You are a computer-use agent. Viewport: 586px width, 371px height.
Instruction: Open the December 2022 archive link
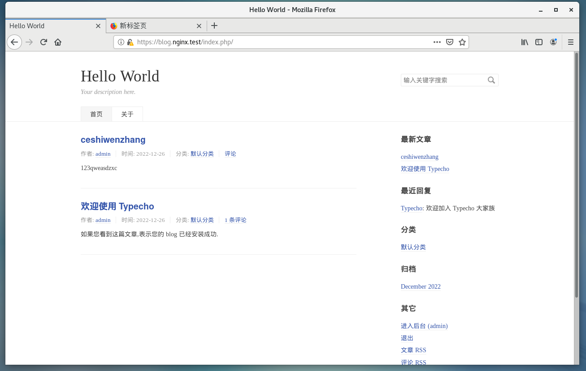(421, 287)
